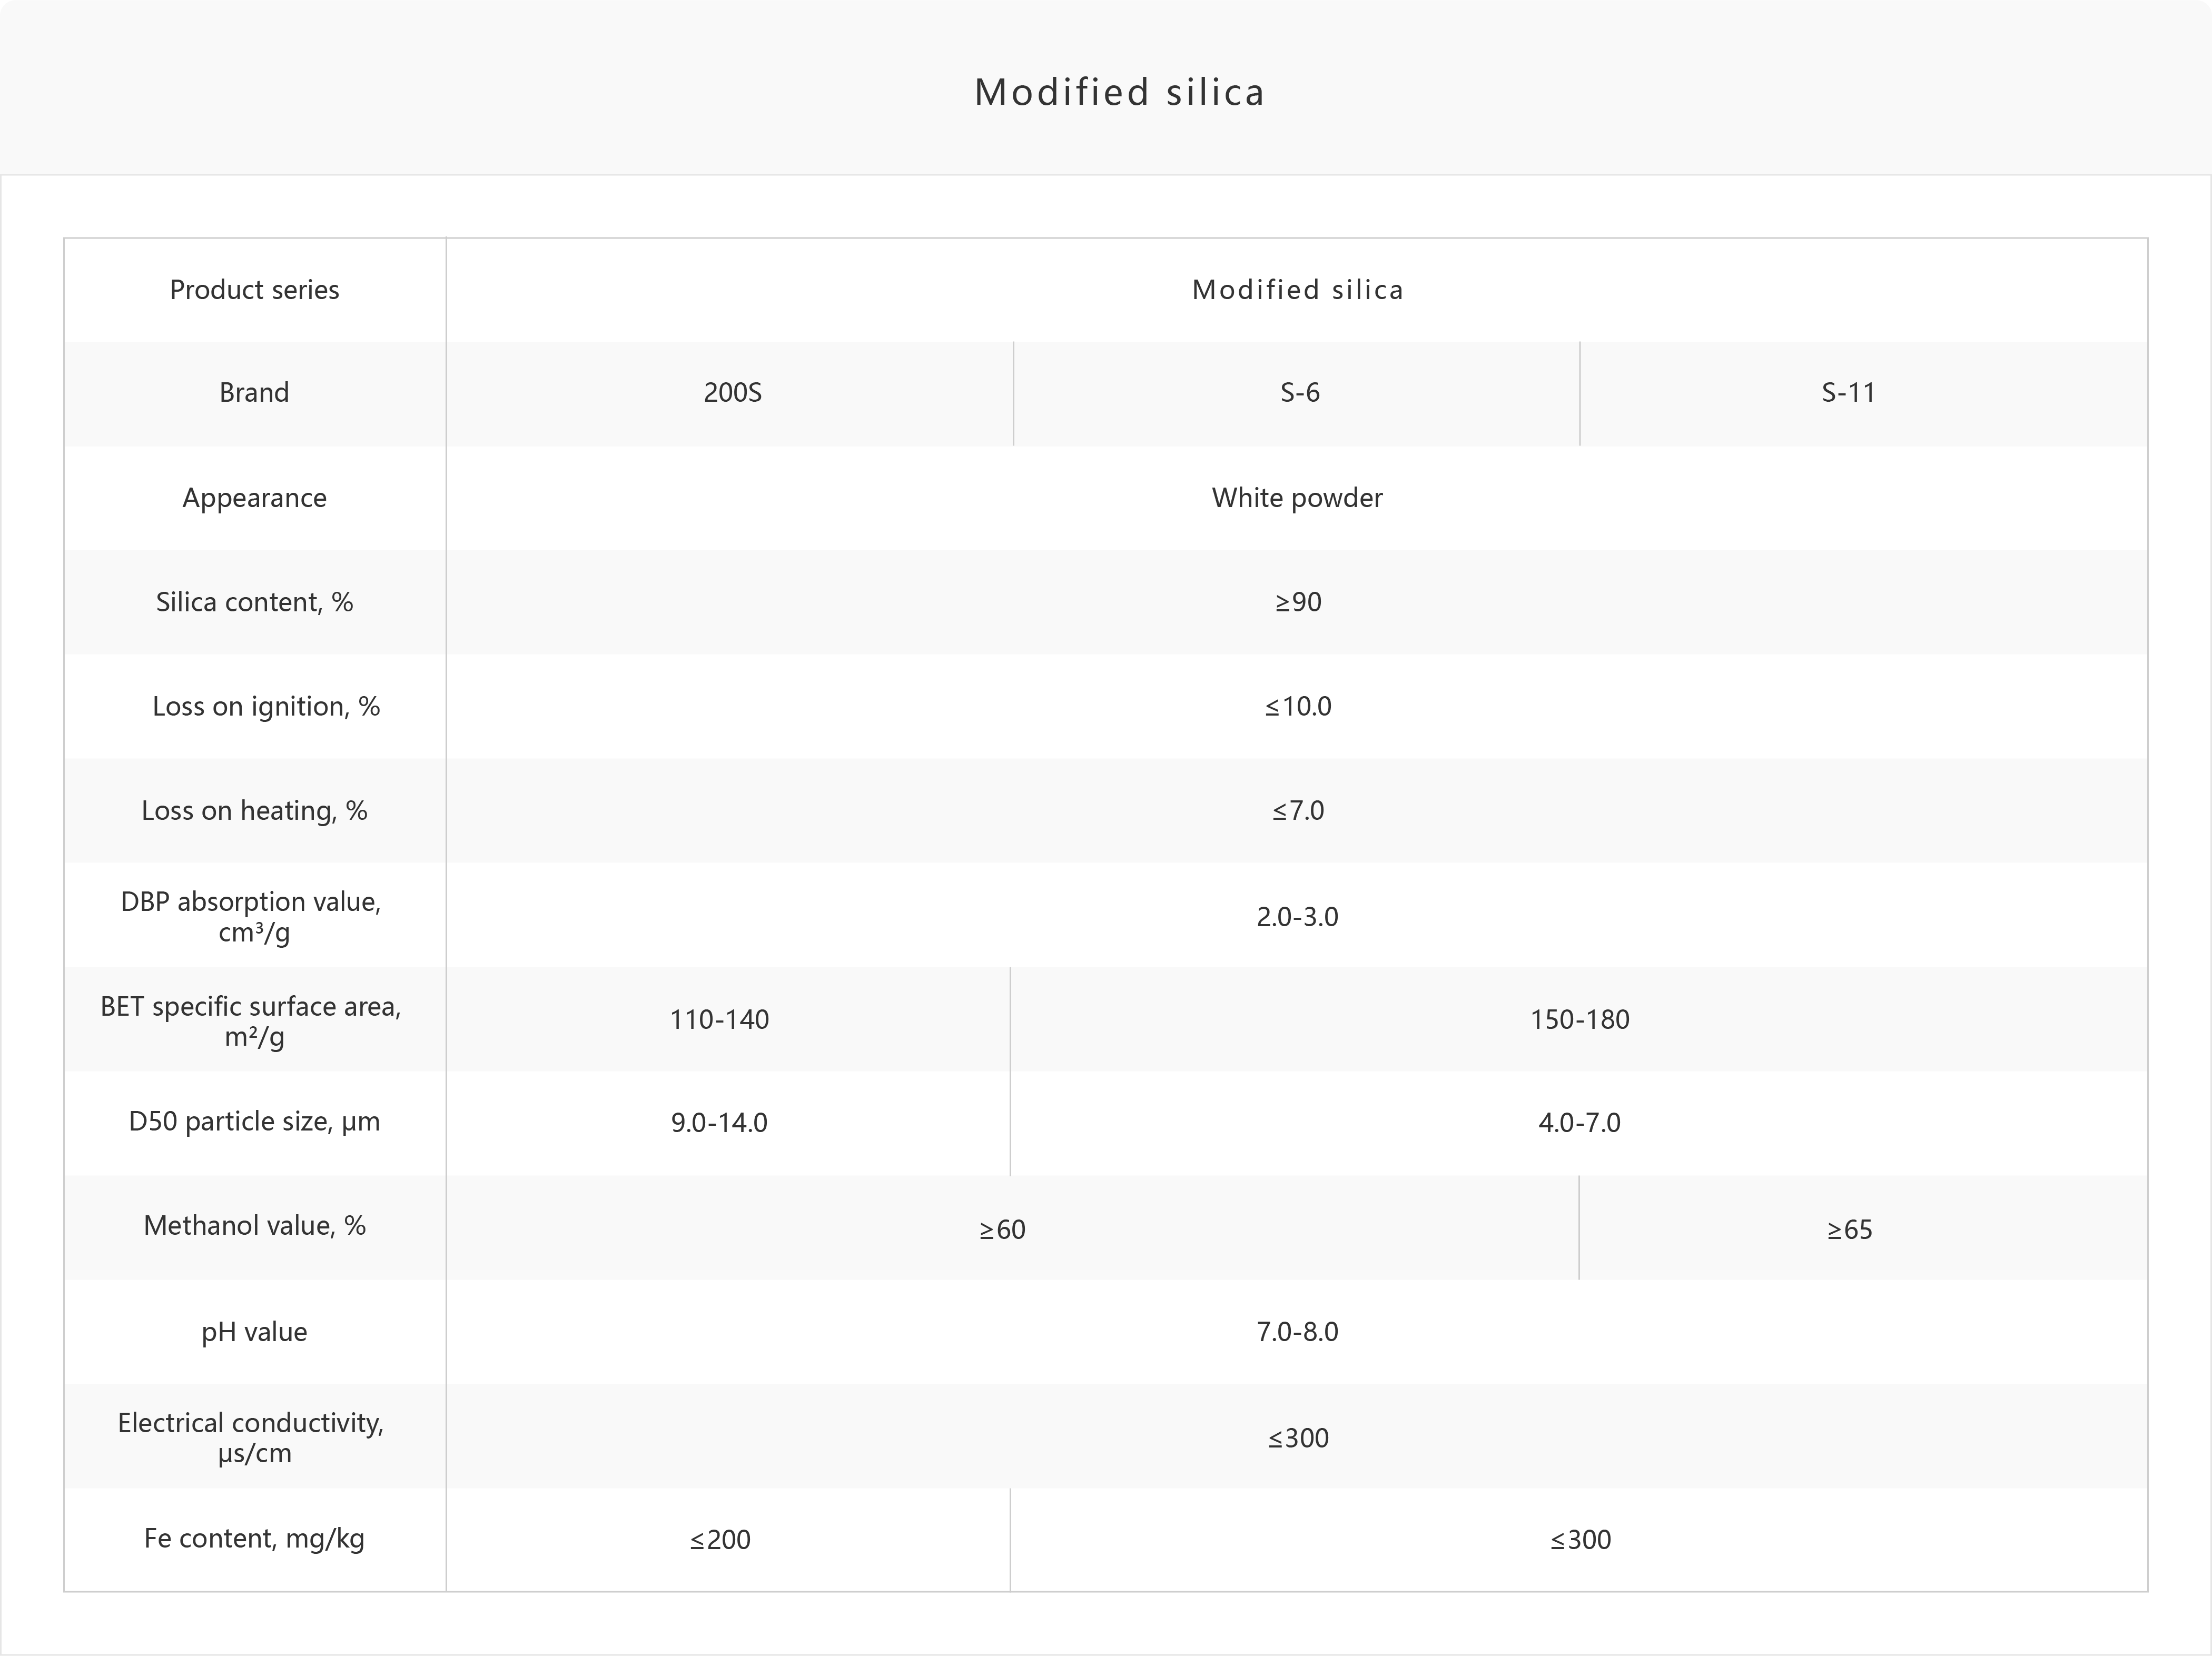Click the 200S brand cell
The image size is (2212, 1656).
click(730, 393)
